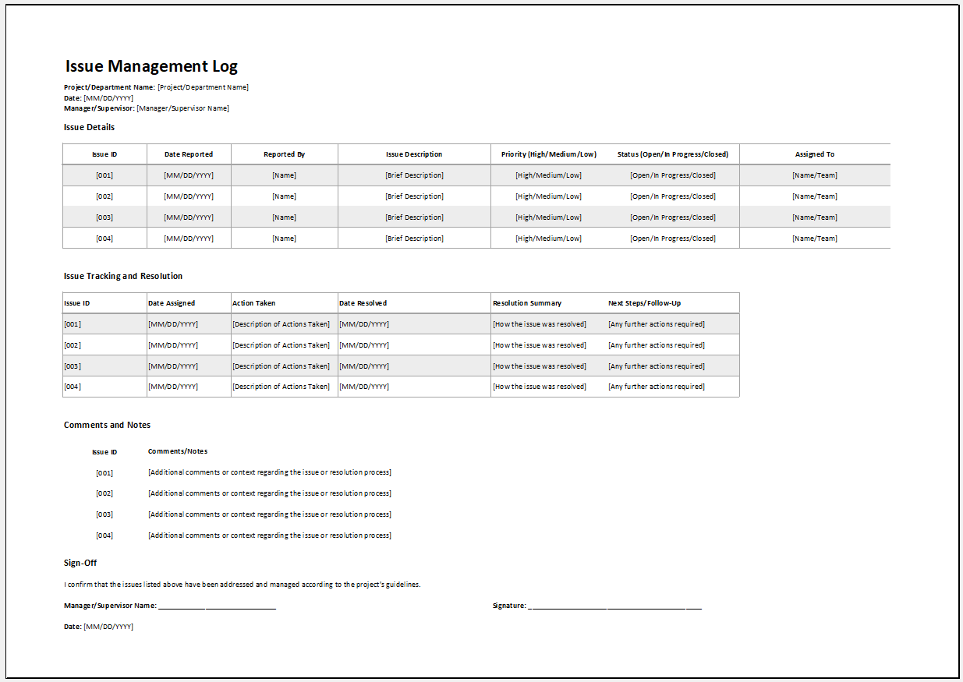Click the Name/Team cell for issue 004
963x682 pixels.
(x=815, y=239)
